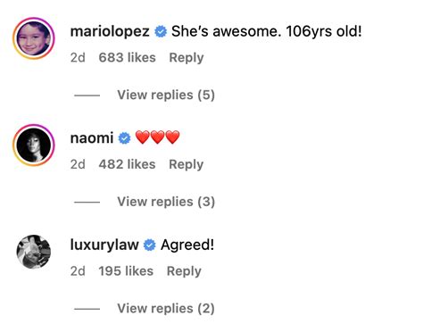423x332 pixels.
Task: Click the verified badge next to luxurylaw
Action: (150, 245)
